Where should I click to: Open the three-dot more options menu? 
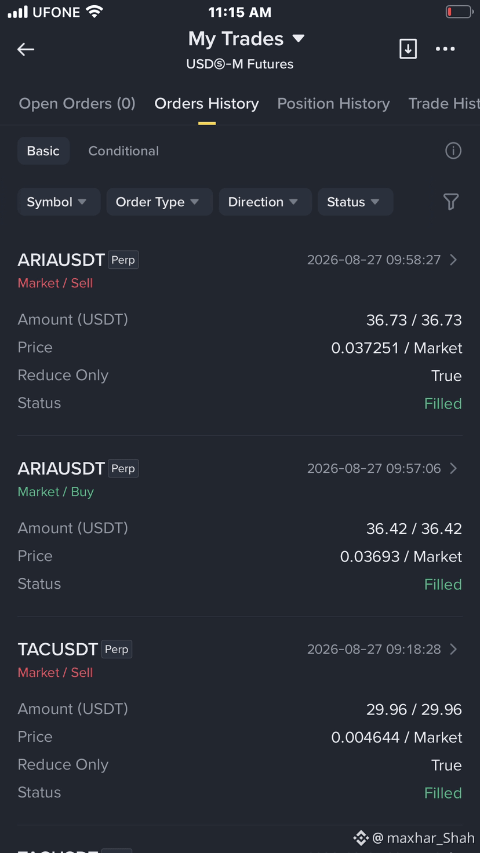tap(445, 49)
